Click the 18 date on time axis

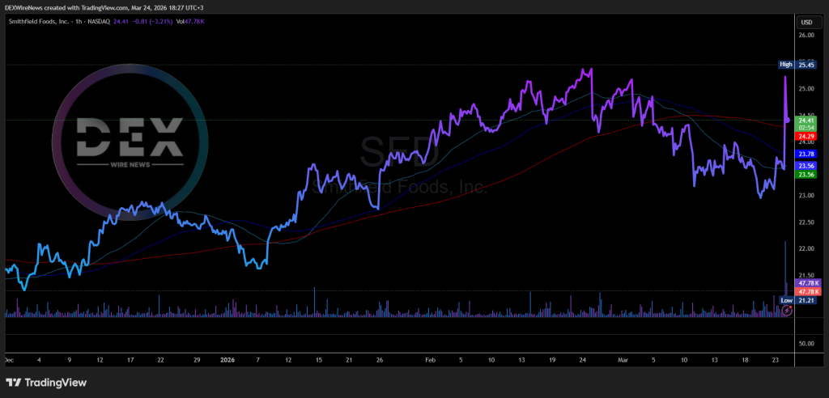point(746,360)
